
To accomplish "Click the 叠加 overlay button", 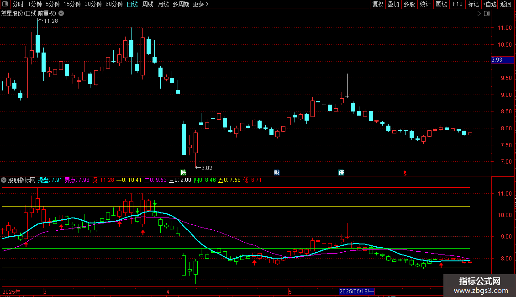I will [x=393, y=4].
